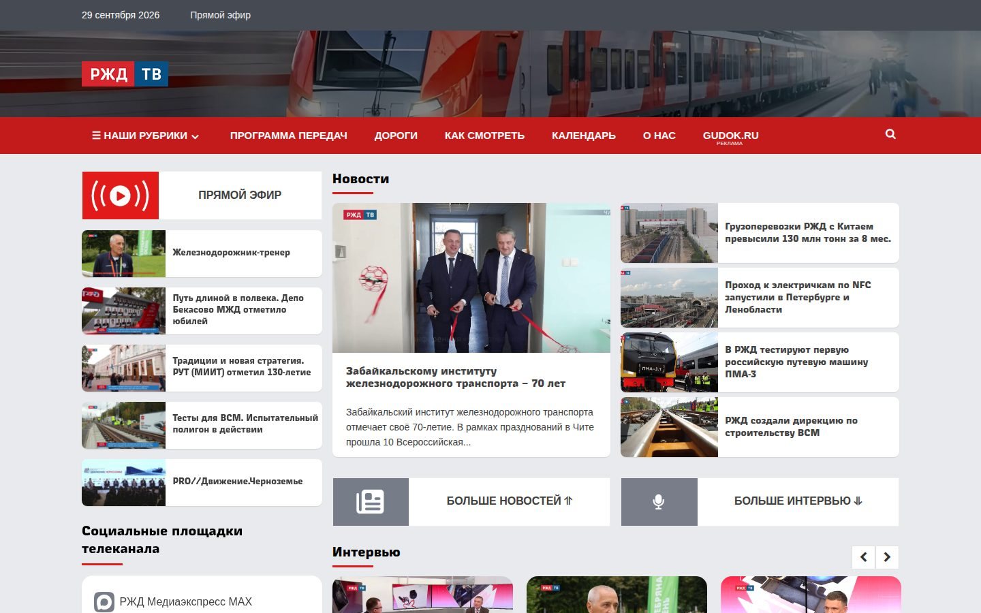Click the date 29 сентября 2026
Viewport: 981px width, 613px height.
click(x=121, y=15)
